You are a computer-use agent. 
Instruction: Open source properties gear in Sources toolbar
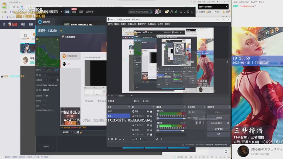140,139
